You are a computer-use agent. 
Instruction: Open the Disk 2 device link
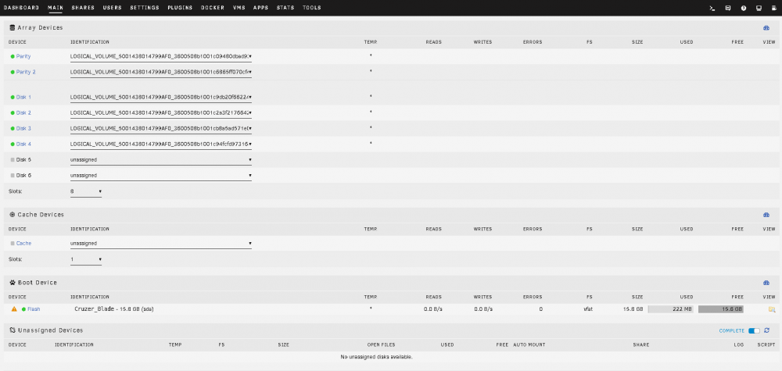[24, 113]
